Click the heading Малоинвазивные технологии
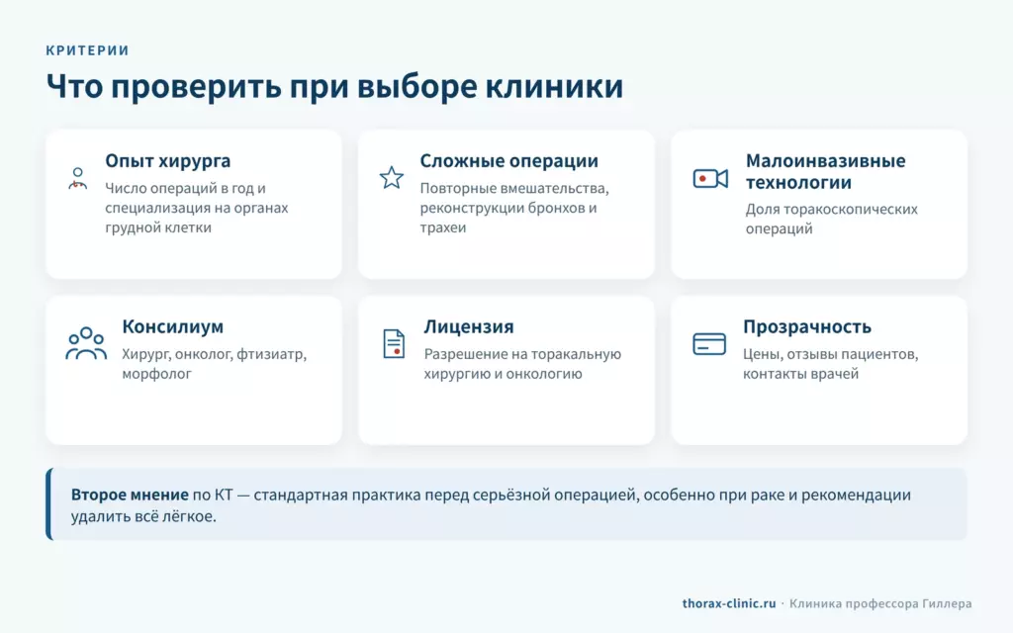 click(x=826, y=171)
